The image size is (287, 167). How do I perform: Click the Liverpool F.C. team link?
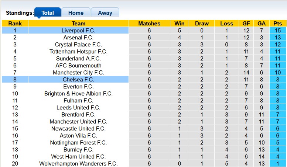pyautogui.click(x=78, y=31)
